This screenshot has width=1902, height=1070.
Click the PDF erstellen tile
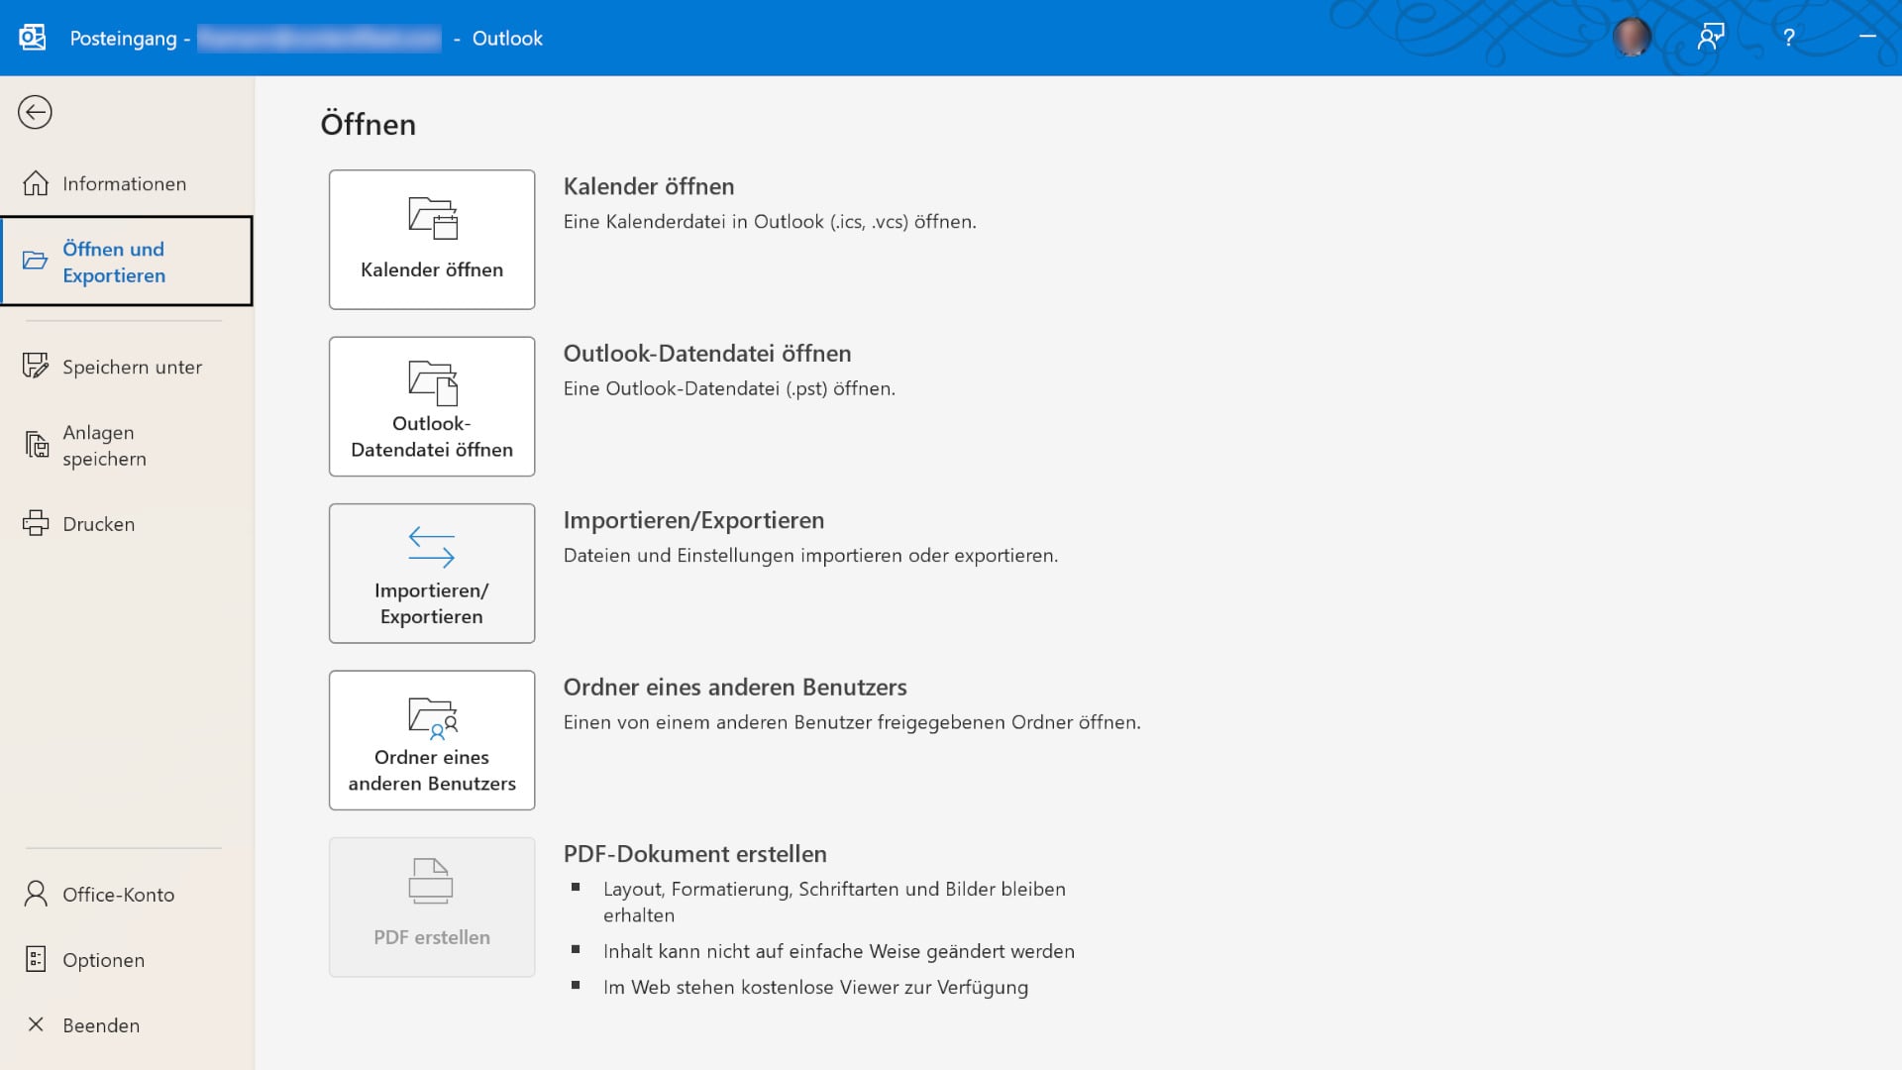coord(432,908)
